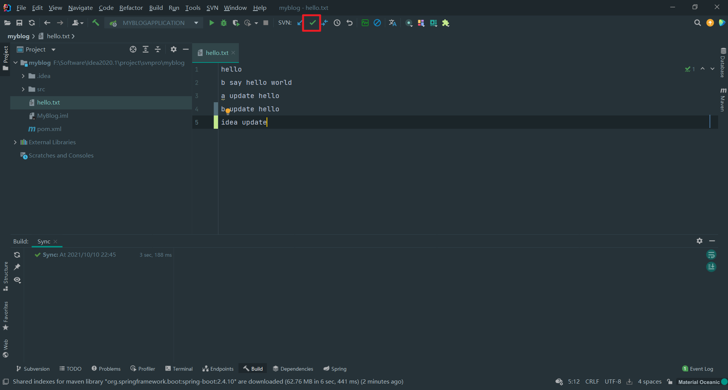This screenshot has width=728, height=390.
Task: Run MYBLOGAPPLICATION with the green play icon
Action: tap(212, 23)
